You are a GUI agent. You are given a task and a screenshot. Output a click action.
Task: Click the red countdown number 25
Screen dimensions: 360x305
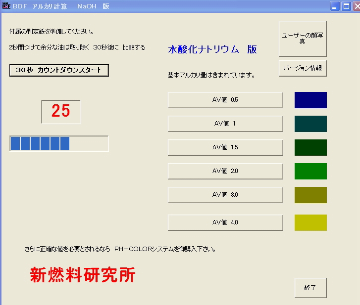61,111
